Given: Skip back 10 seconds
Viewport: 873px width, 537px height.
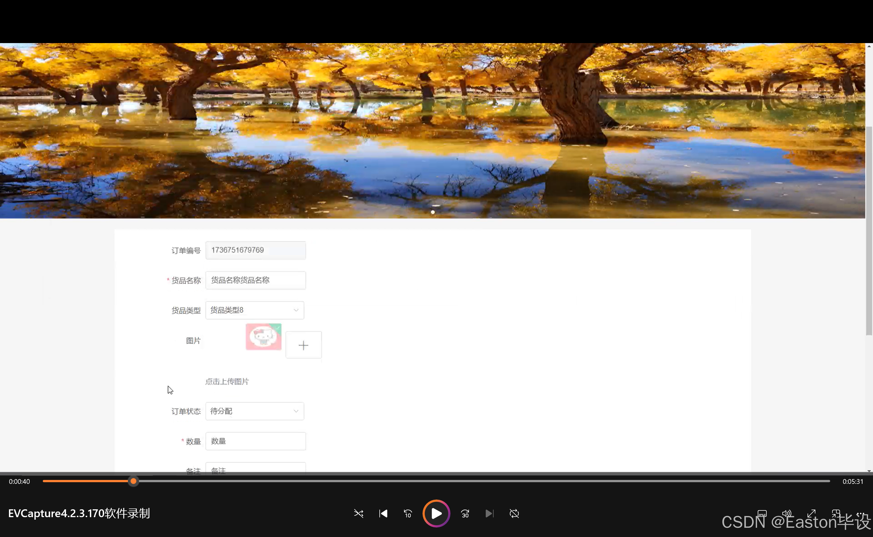Looking at the screenshot, I should click(x=408, y=514).
